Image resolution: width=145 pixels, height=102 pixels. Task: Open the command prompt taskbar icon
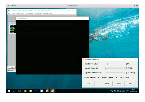point(36,91)
